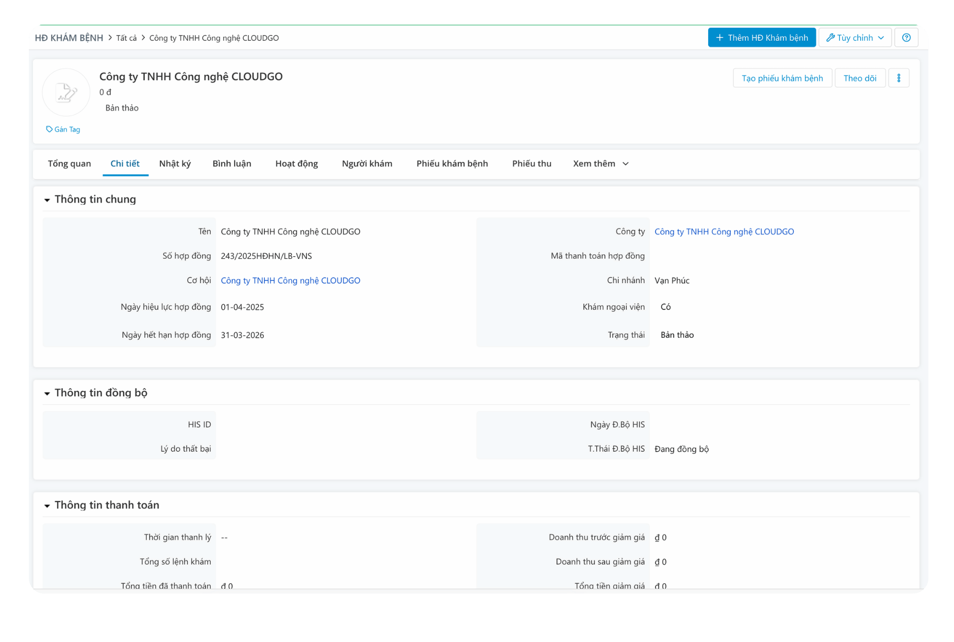Screen dimensions: 954x642
Task: Click the Tên field value text
Action: click(291, 232)
